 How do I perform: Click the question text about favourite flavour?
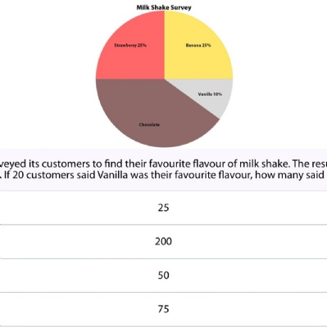[163, 163]
